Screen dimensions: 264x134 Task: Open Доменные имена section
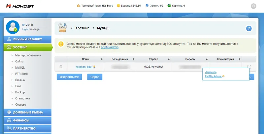coord(27,112)
